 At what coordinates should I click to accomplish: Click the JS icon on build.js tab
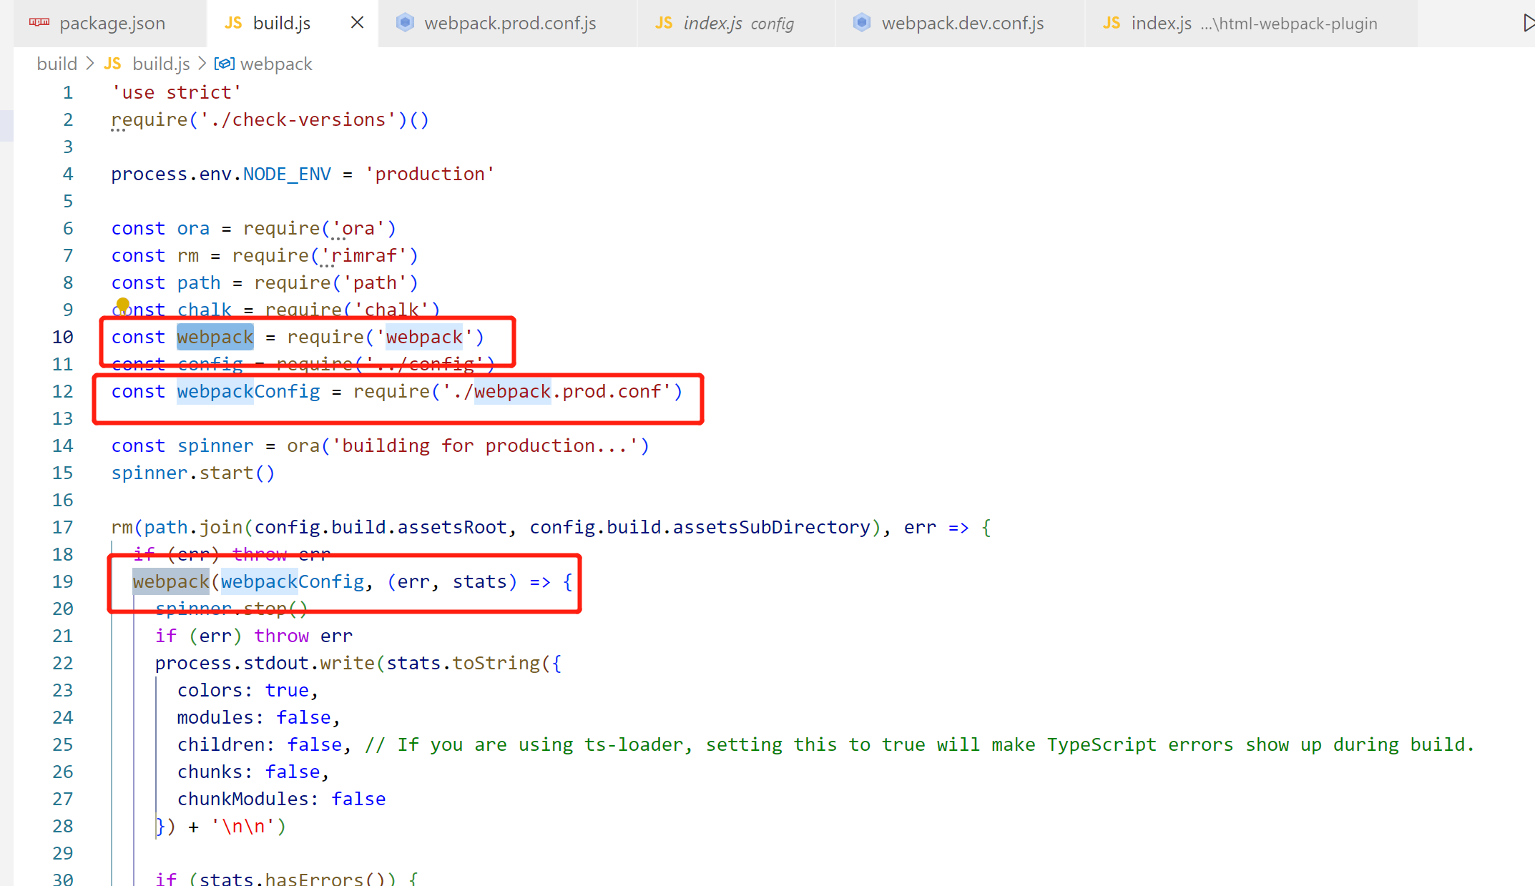(233, 23)
